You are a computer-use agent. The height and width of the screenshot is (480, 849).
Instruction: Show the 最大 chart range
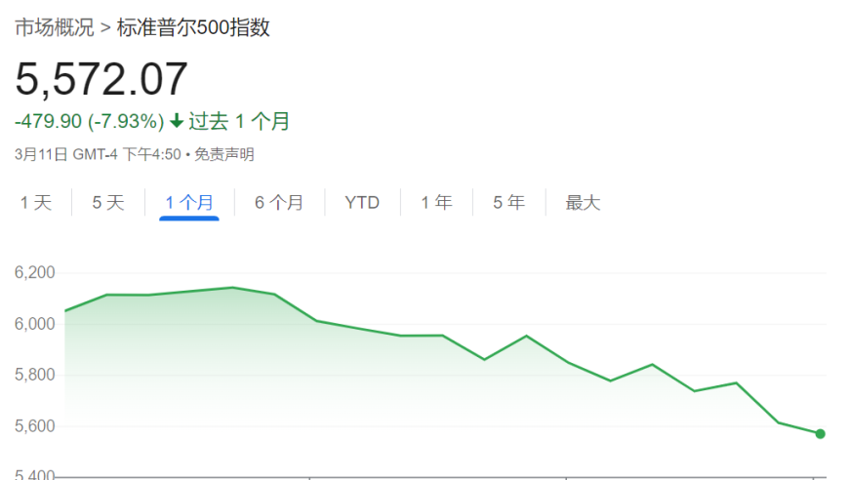tap(584, 203)
